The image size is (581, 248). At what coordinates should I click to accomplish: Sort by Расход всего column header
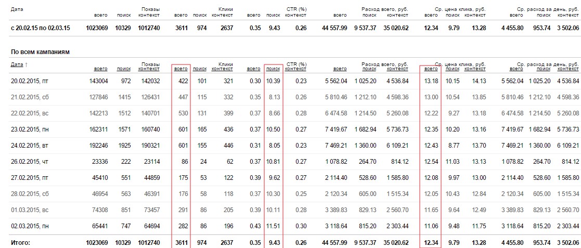[340, 69]
